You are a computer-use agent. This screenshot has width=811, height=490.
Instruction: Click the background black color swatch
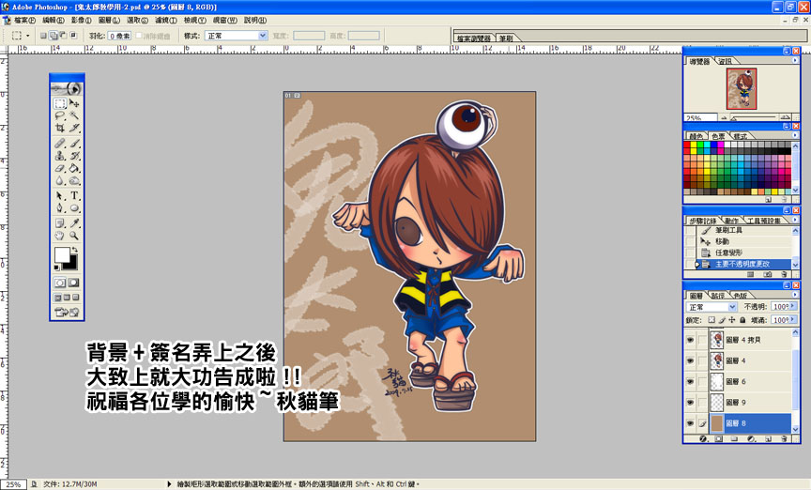[71, 264]
